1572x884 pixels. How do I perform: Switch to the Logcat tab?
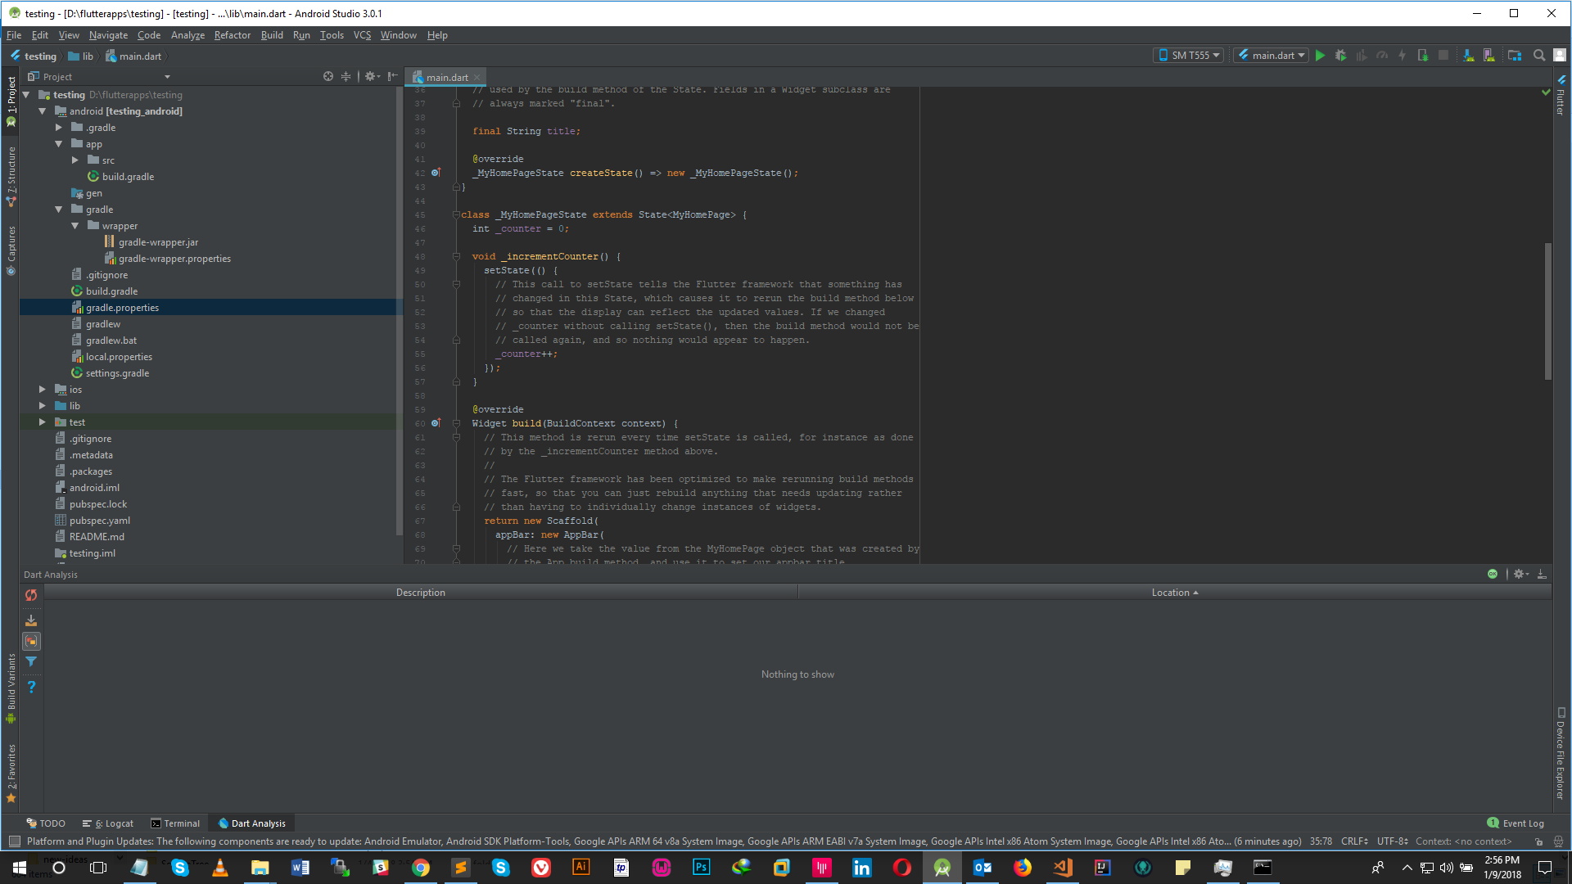click(x=107, y=823)
